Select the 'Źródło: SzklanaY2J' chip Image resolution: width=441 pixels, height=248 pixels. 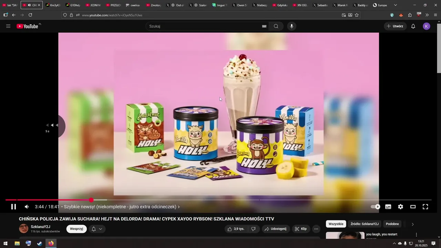365,224
